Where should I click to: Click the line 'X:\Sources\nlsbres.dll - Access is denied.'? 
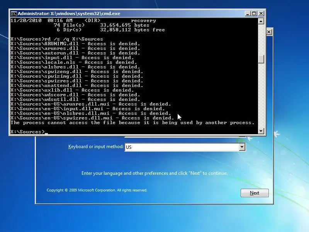coord(75,67)
